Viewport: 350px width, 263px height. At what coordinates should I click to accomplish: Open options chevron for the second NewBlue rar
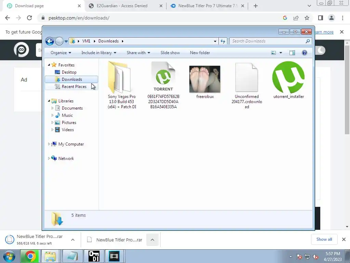click(152, 240)
